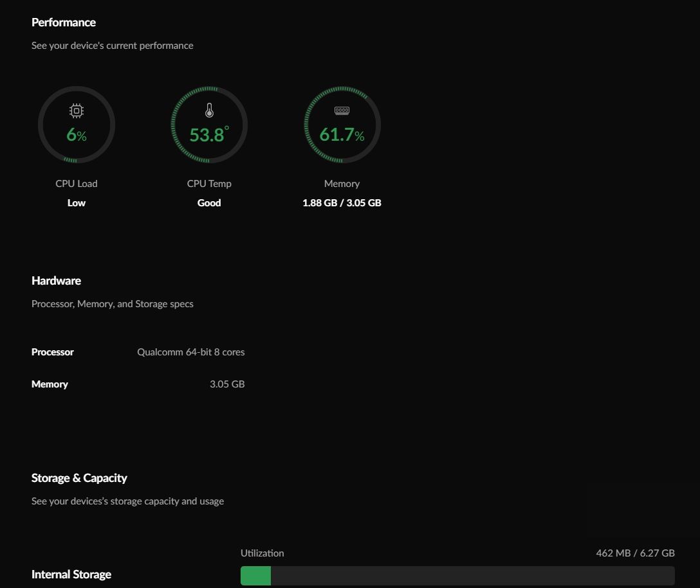700x588 pixels.
Task: Click the "462 MB / 6.27 GB" storage text
Action: point(635,553)
